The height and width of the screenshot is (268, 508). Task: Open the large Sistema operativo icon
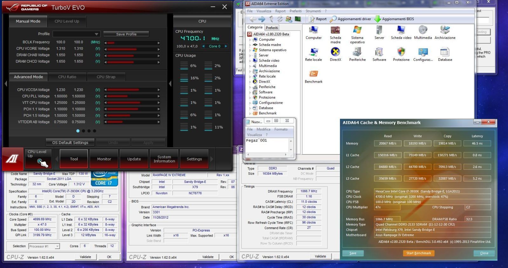357,35
